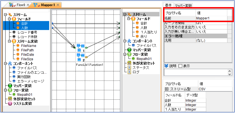
Task: Click the left filepath01 variable icon
Action: tap(14, 94)
